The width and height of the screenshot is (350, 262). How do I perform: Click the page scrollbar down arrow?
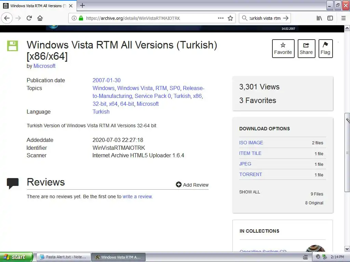tap(347, 249)
